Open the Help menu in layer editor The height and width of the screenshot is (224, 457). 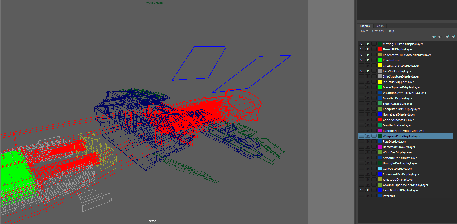[x=391, y=31]
